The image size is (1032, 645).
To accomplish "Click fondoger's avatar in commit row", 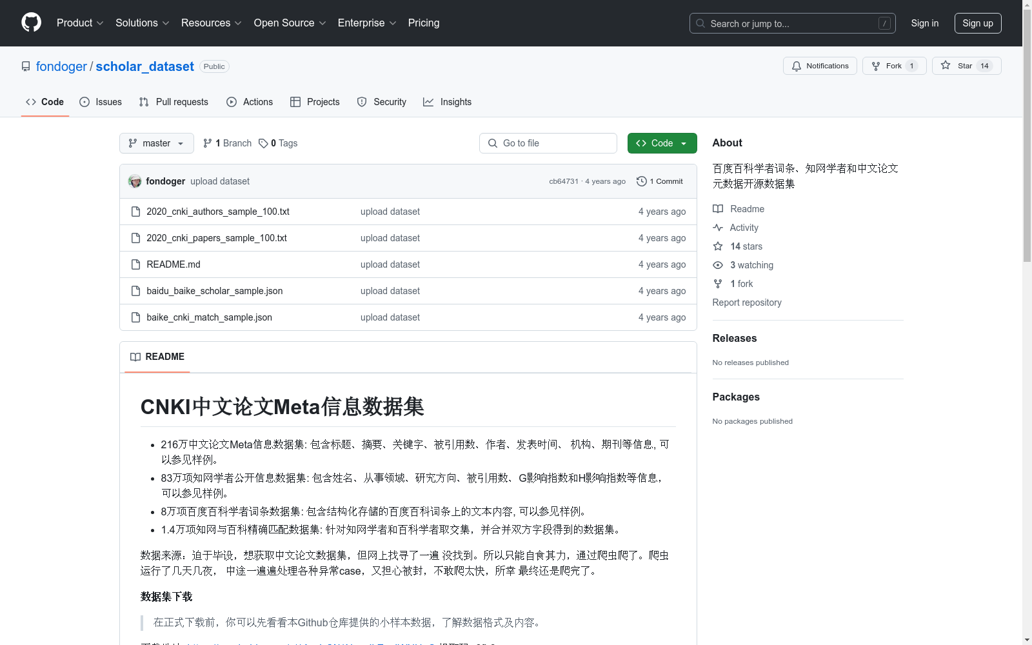I will pyautogui.click(x=135, y=181).
